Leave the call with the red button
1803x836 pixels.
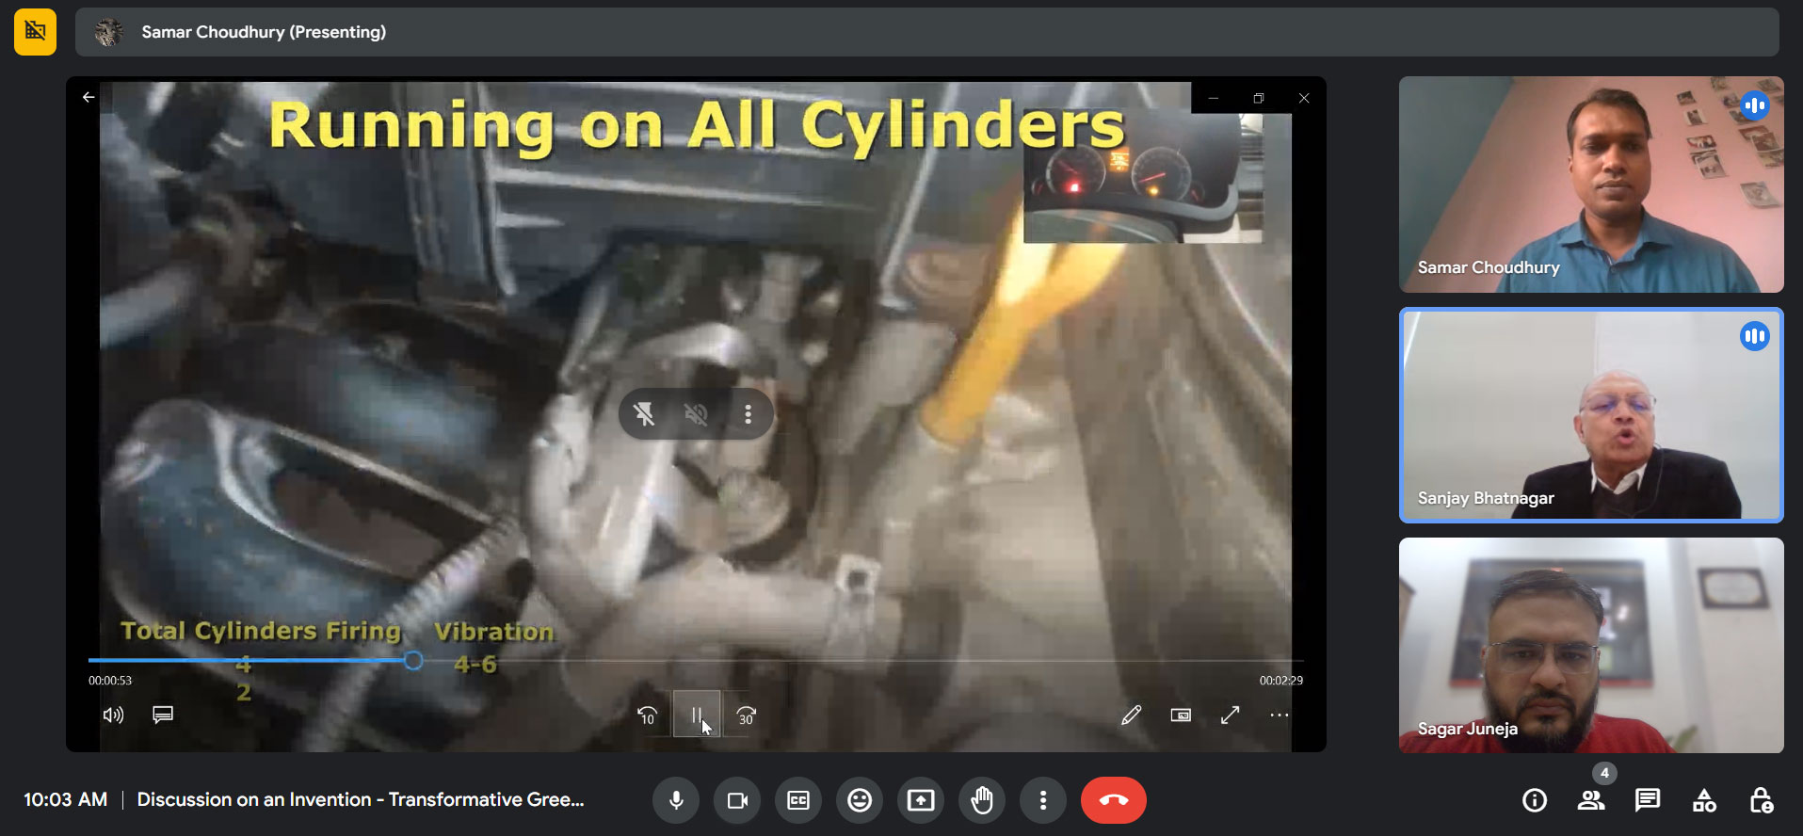click(1113, 800)
